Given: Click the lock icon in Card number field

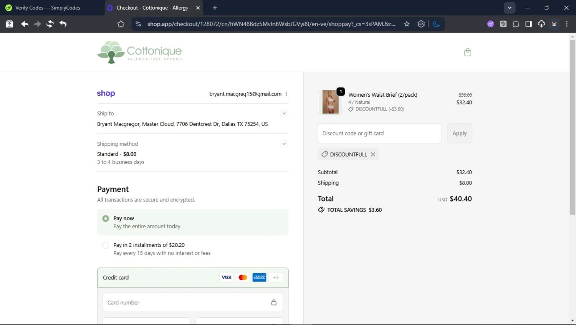Looking at the screenshot, I should 274,302.
